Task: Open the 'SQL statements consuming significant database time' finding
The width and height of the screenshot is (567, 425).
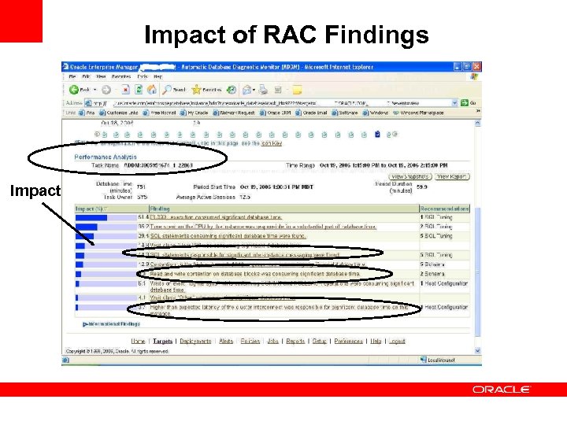Action: click(x=228, y=236)
